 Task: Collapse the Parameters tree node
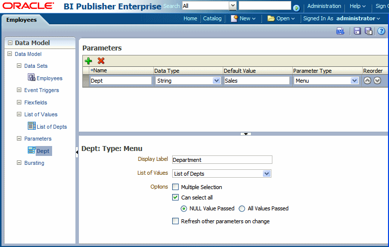click(19, 139)
